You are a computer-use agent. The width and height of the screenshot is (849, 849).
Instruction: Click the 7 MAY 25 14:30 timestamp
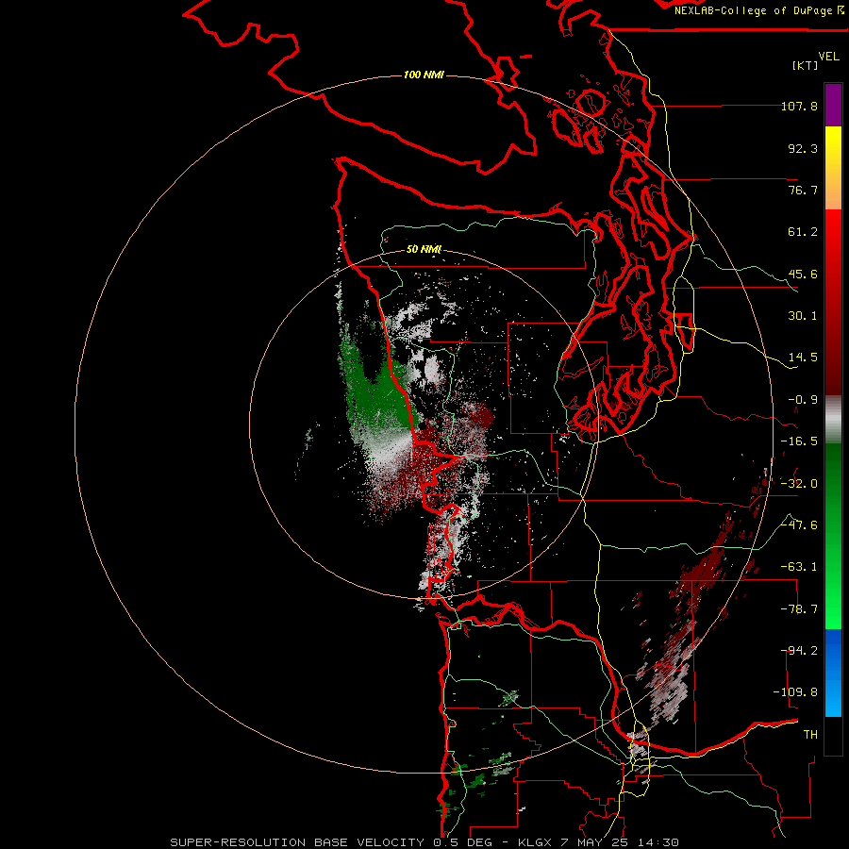tap(620, 842)
